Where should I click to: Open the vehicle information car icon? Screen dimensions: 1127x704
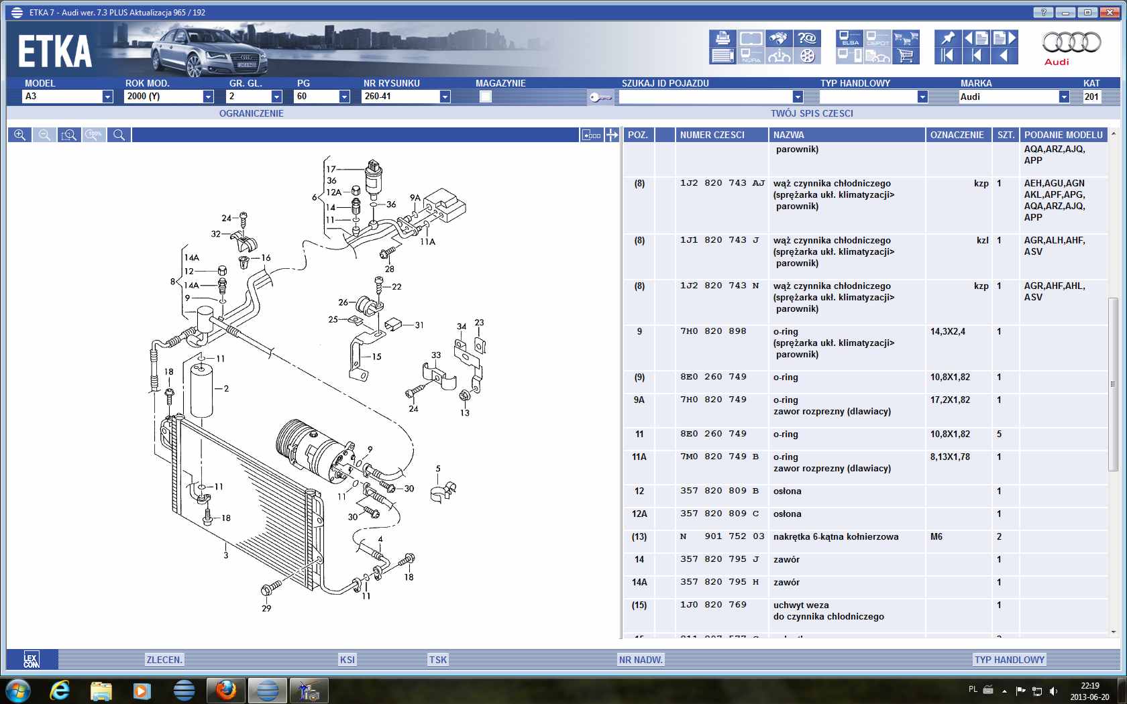coord(779,56)
